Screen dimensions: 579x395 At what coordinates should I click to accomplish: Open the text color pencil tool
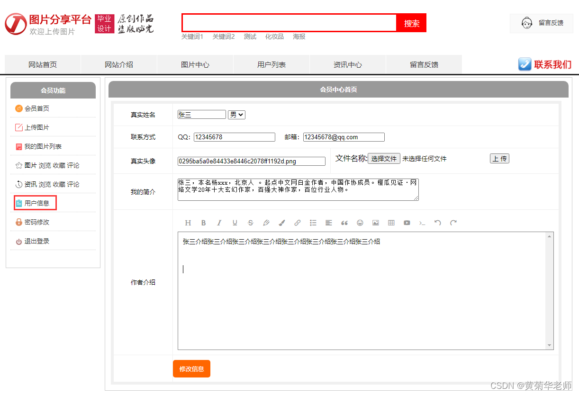(x=266, y=223)
